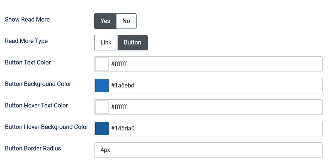Open the Button Hover Text Color swatch

102,107
